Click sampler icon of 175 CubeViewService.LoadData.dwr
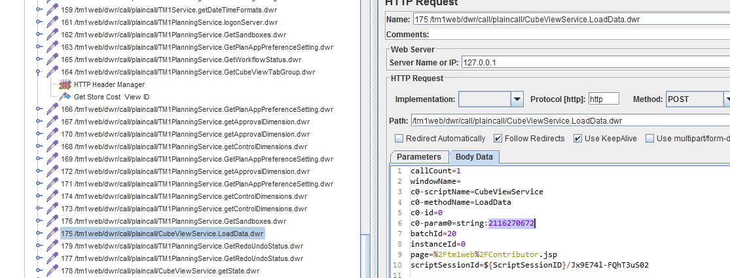The width and height of the screenshot is (730, 278). [52, 234]
